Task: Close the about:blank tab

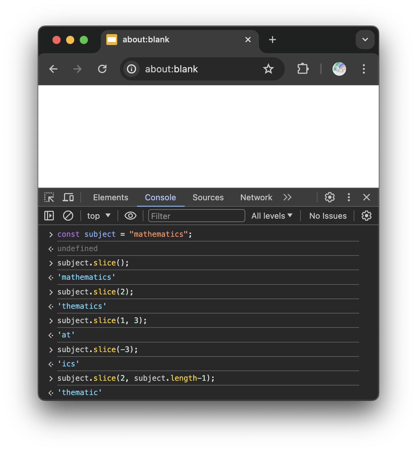Action: [x=248, y=40]
